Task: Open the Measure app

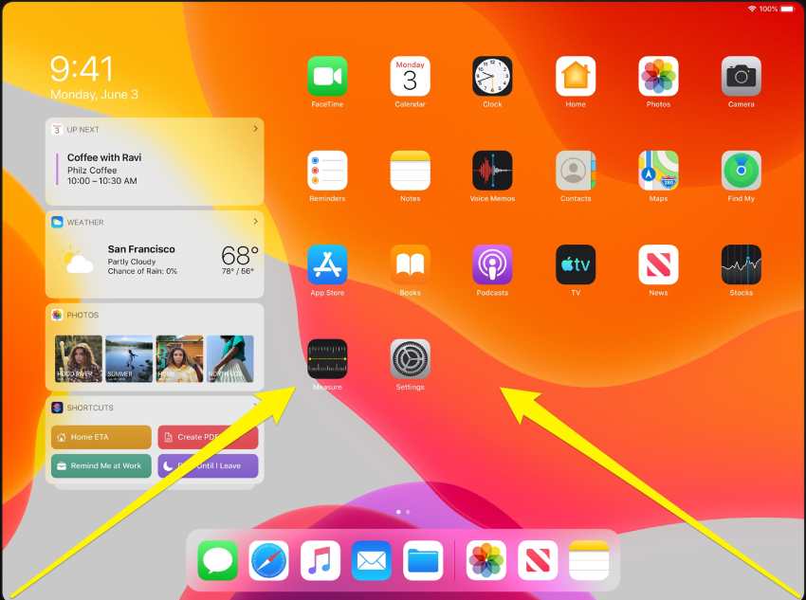Action: pos(327,359)
